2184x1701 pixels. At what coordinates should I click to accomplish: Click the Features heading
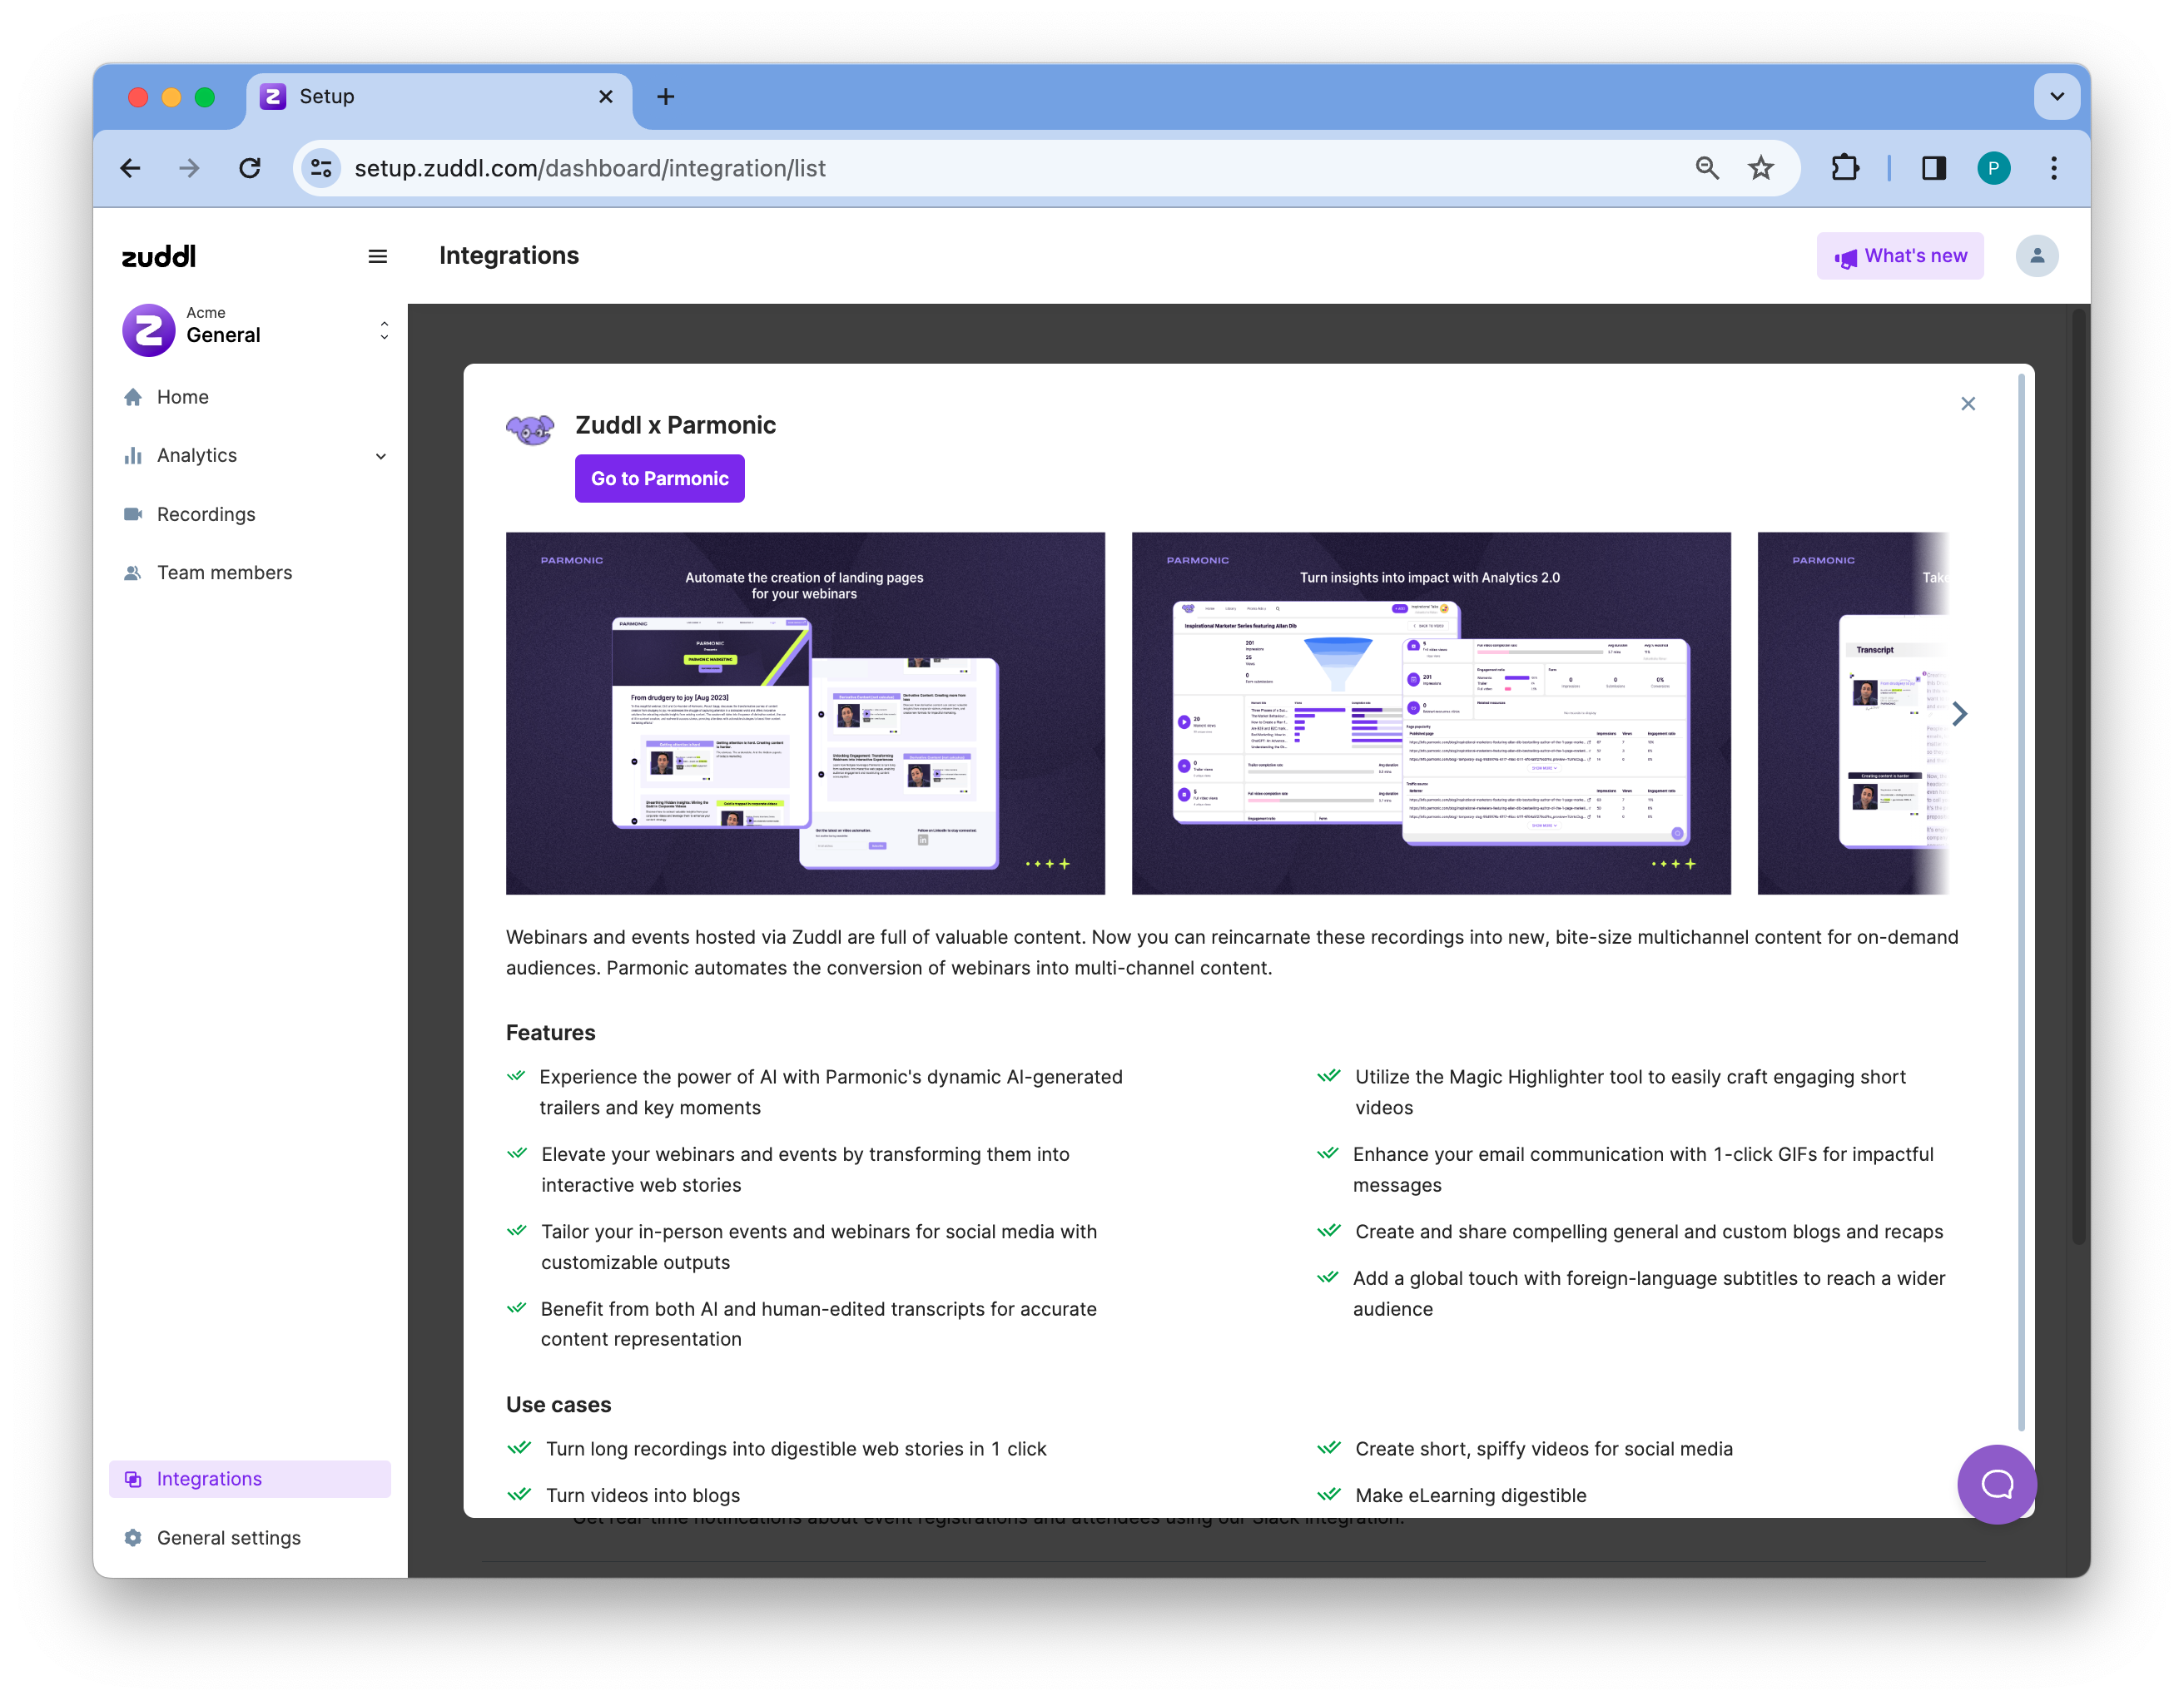[551, 1033]
